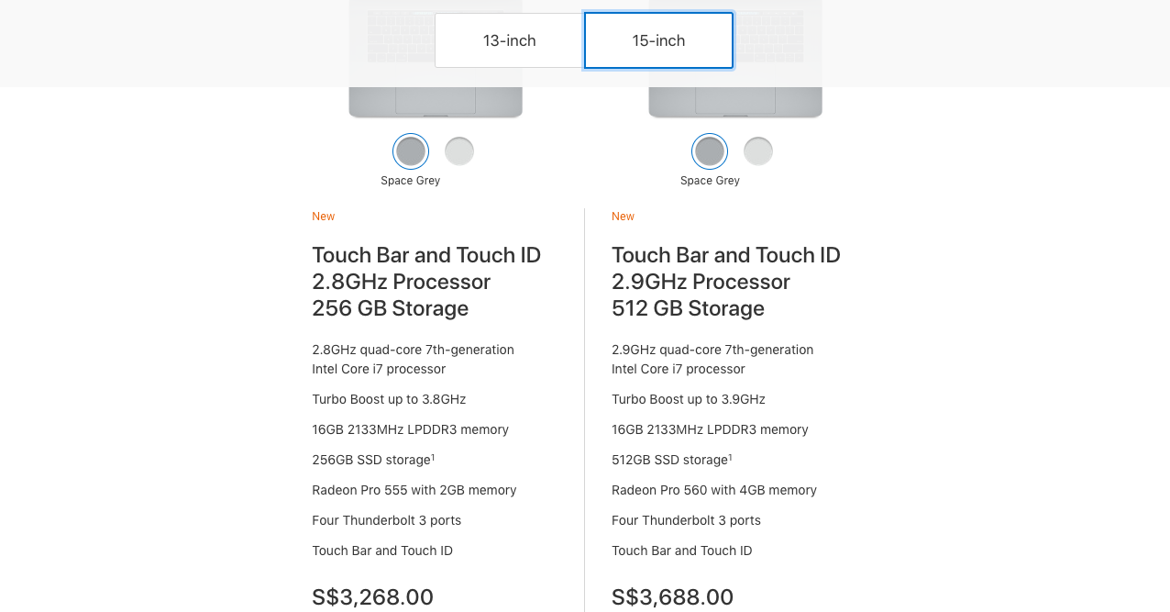Image resolution: width=1170 pixels, height=612 pixels.
Task: Click the 2.8GHz Processor 256 GB heading
Action: (x=426, y=282)
